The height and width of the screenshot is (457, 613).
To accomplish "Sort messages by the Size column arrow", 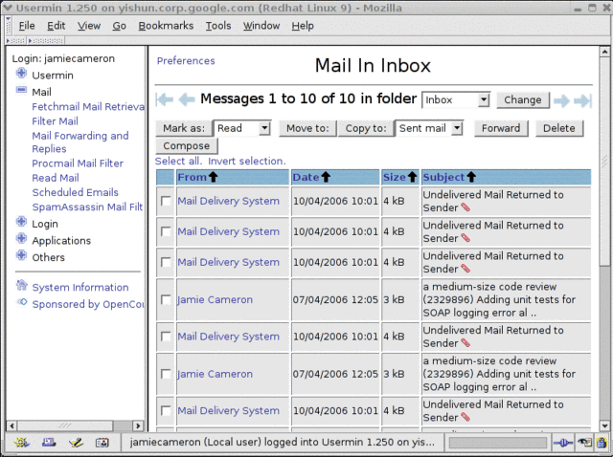I will [412, 177].
